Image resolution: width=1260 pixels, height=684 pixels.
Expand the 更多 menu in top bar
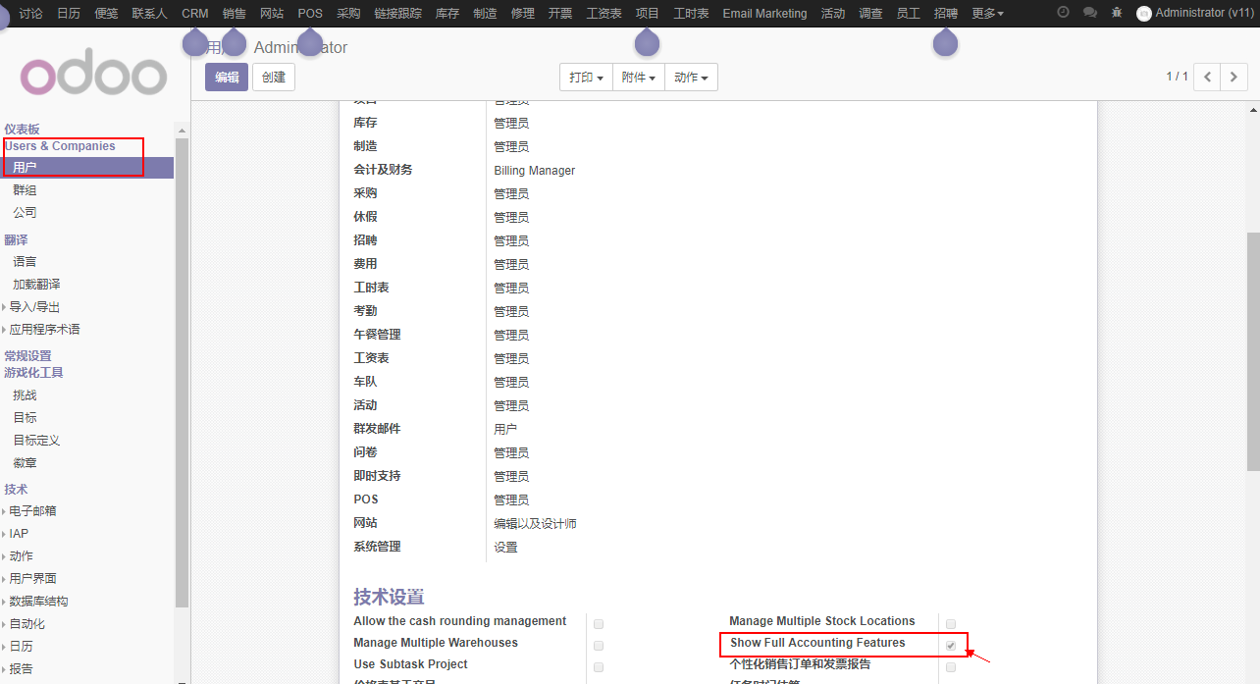986,14
